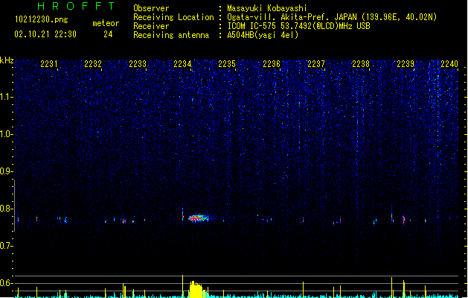Click the 0.8 kHz frequency tick label
468x298 pixels.
coord(6,209)
